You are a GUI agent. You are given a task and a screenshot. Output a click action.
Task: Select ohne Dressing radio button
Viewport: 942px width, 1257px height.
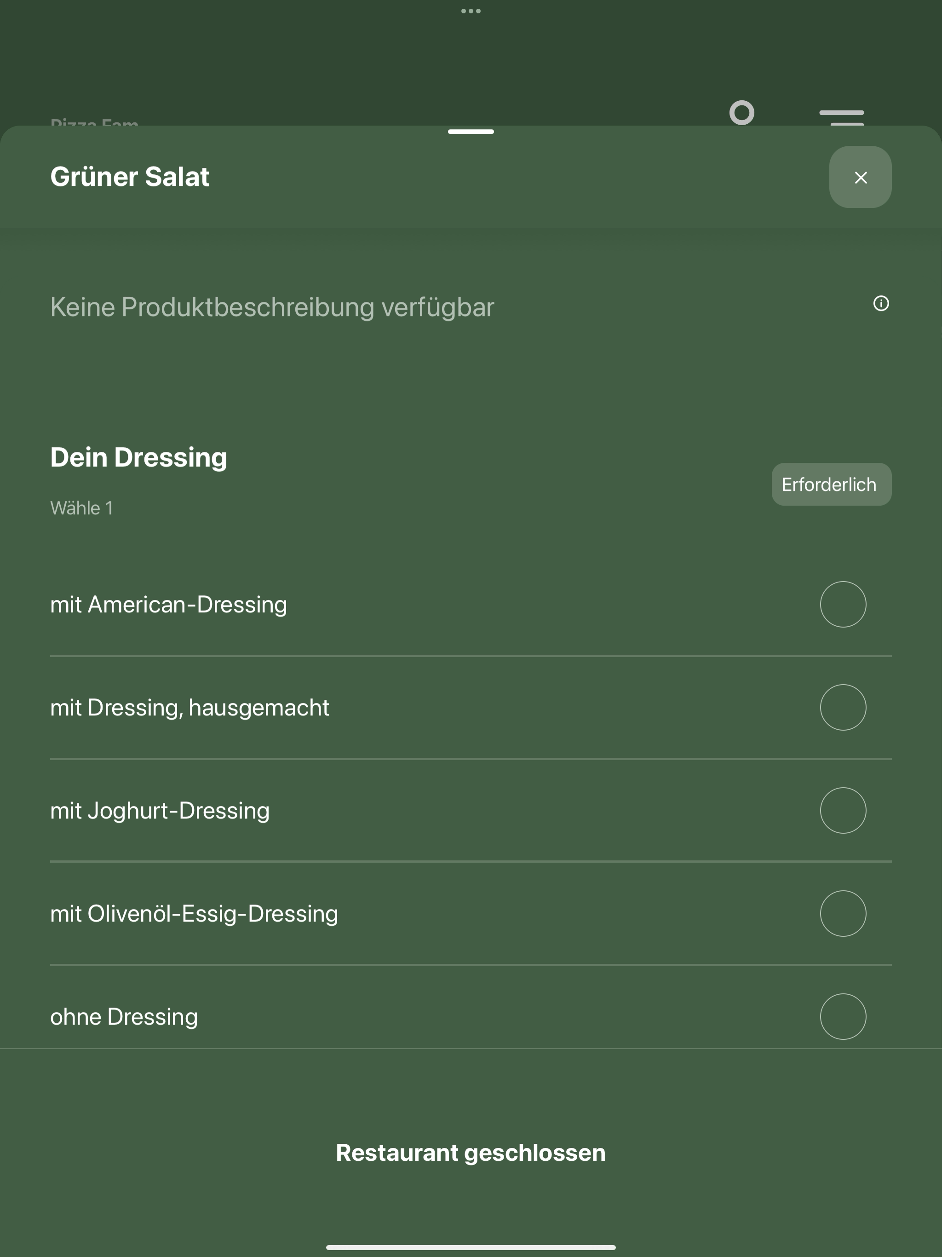pyautogui.click(x=843, y=1017)
